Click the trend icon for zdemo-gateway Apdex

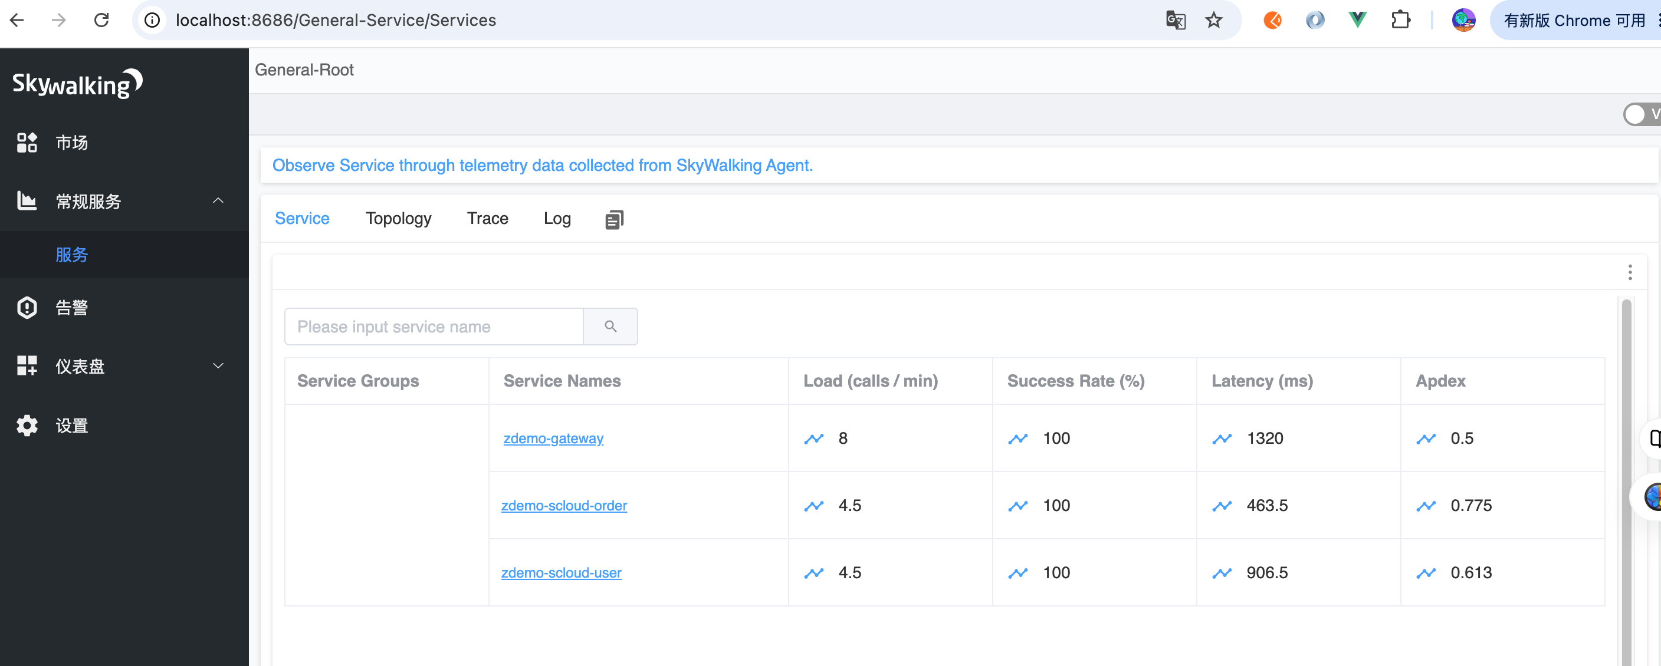[1426, 438]
